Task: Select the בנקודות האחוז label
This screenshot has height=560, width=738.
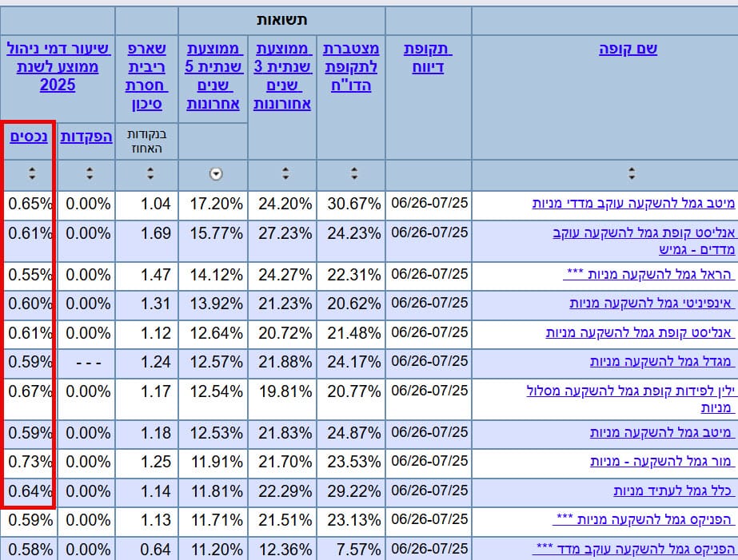Action: pyautogui.click(x=146, y=141)
